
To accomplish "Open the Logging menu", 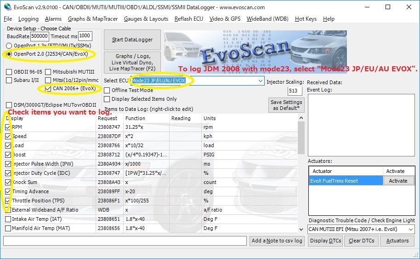I will 28,19.
